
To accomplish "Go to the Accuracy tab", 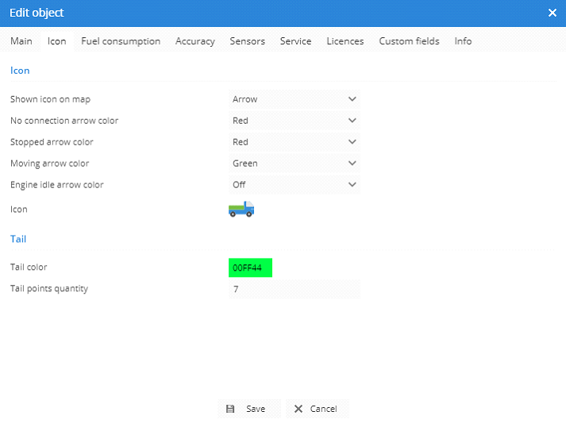I will (x=195, y=41).
